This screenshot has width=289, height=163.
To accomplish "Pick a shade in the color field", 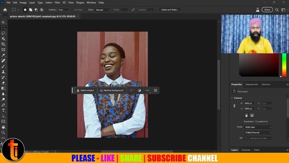I will 259,65.
